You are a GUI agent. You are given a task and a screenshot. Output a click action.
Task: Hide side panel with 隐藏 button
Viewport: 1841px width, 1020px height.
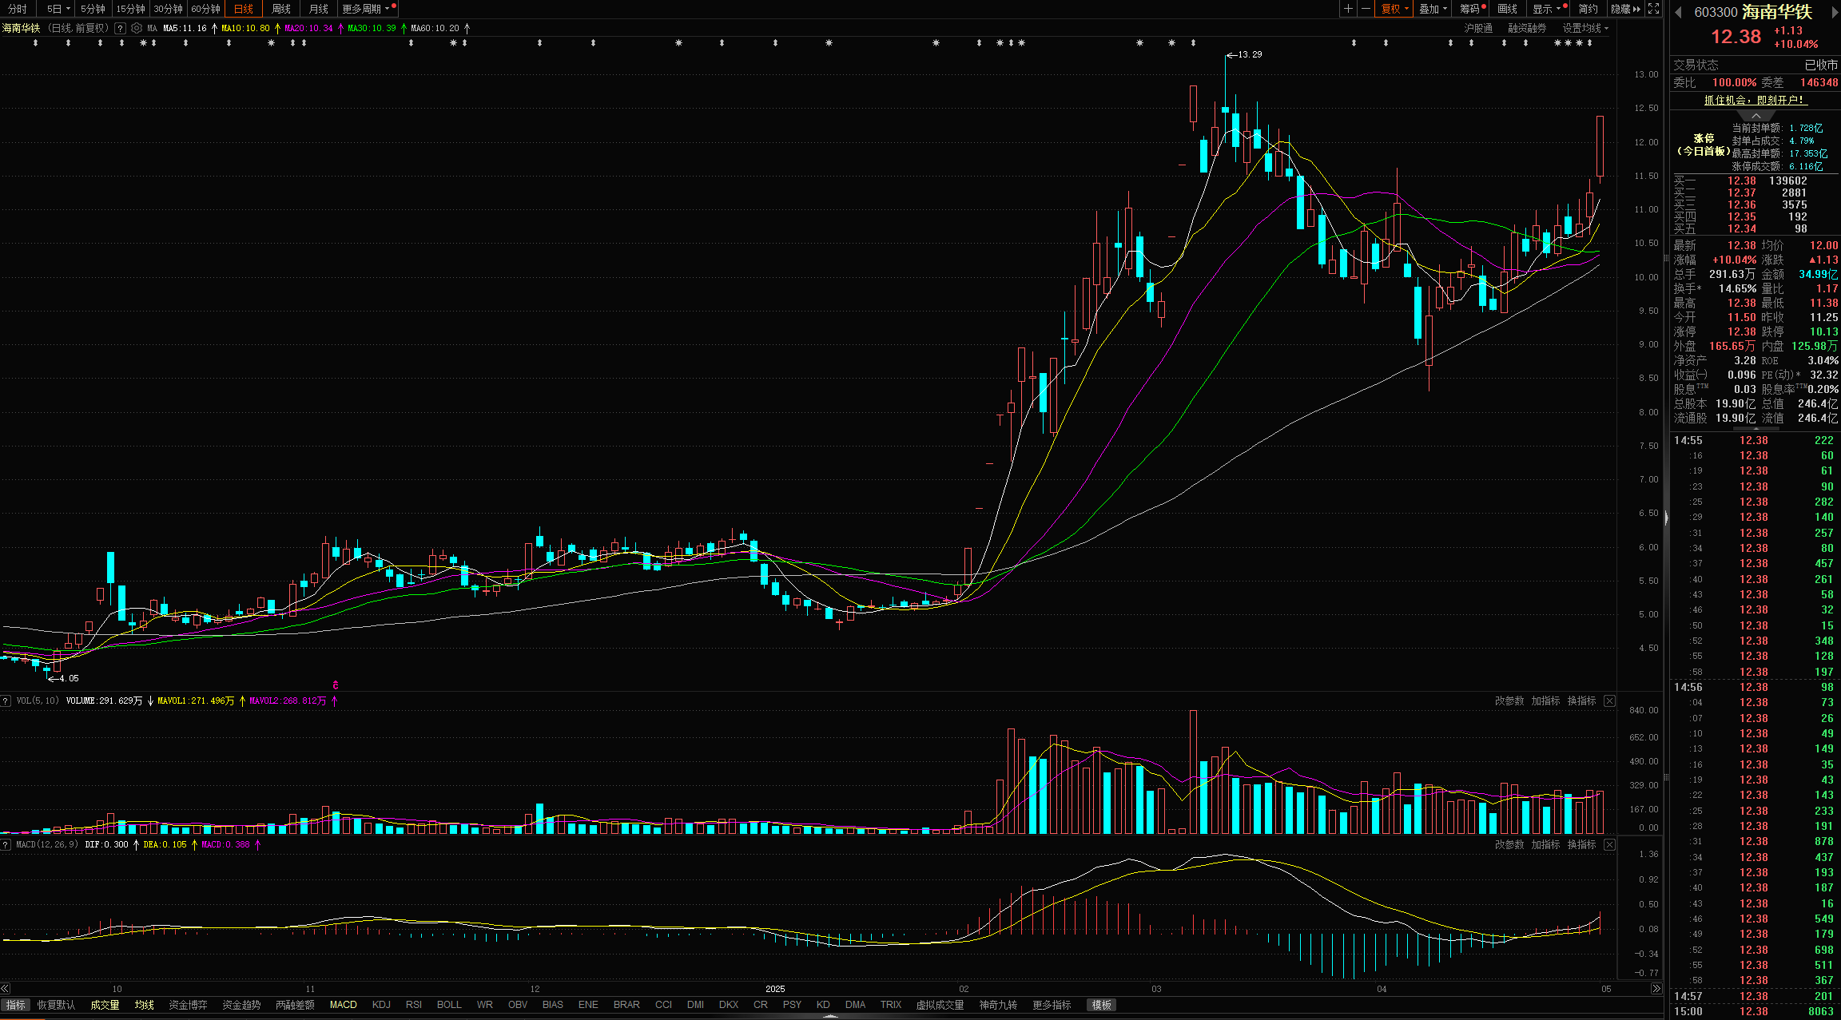[x=1625, y=9]
